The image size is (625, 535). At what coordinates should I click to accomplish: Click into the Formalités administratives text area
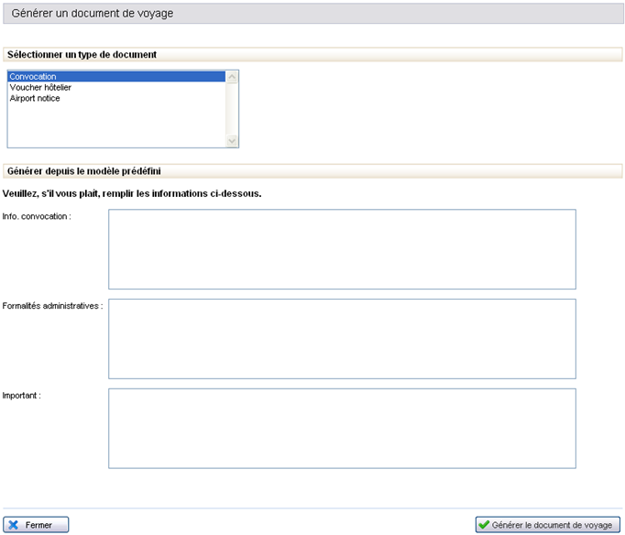[x=342, y=339]
